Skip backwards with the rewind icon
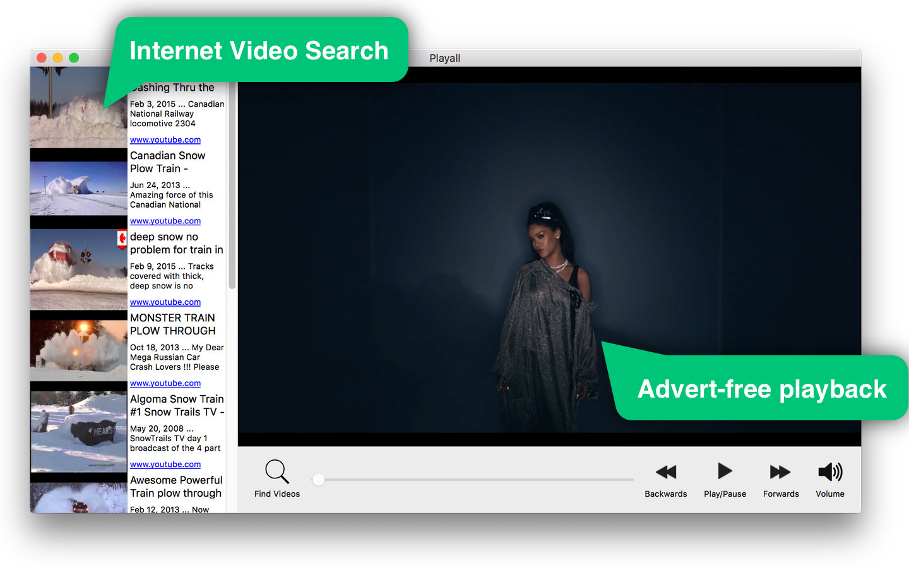The image size is (909, 568). coord(666,471)
